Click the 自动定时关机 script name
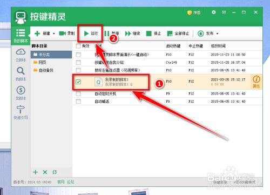Image resolution: width=270 pixels, height=195 pixels. (x=105, y=94)
